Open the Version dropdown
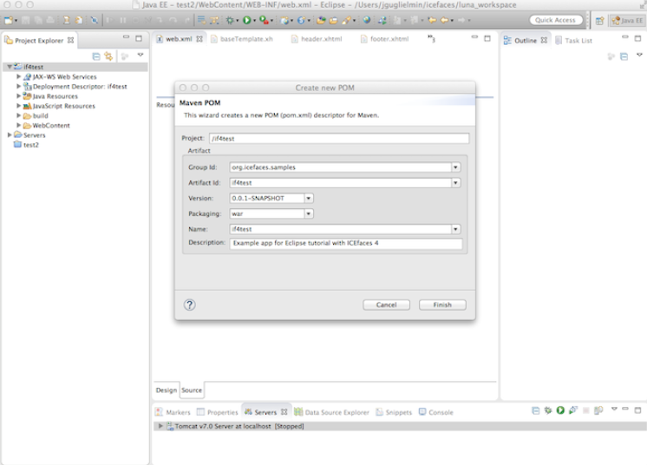The image size is (647, 465). tap(309, 198)
